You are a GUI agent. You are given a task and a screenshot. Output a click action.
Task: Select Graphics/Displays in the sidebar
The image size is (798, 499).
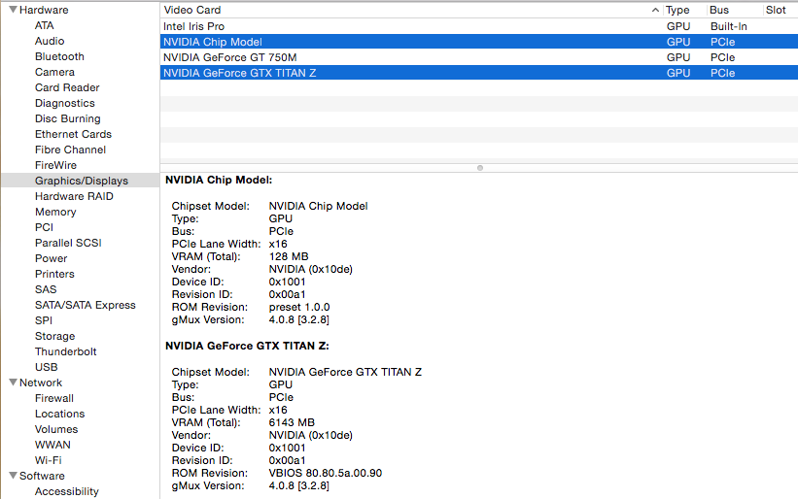(82, 181)
